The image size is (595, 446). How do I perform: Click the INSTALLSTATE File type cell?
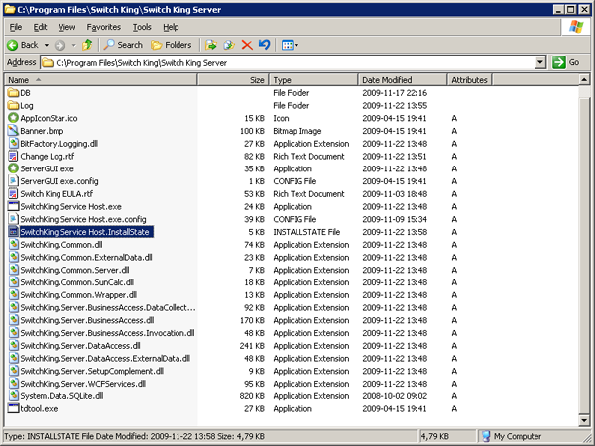pos(306,232)
